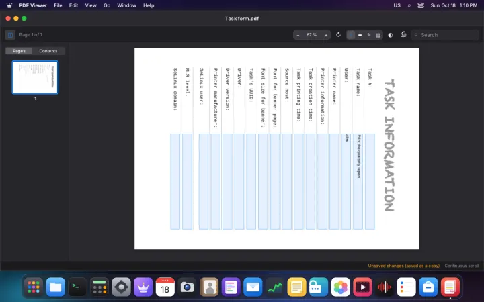Open the View menu
The height and width of the screenshot is (302, 484).
click(x=91, y=5)
